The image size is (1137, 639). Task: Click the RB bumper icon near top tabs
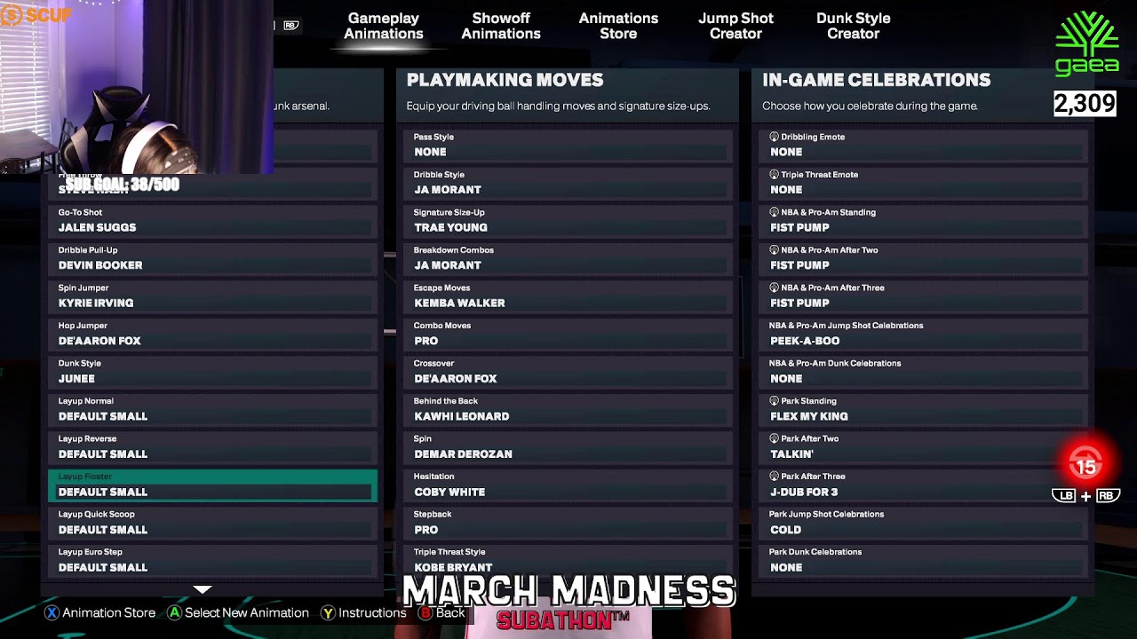[290, 26]
